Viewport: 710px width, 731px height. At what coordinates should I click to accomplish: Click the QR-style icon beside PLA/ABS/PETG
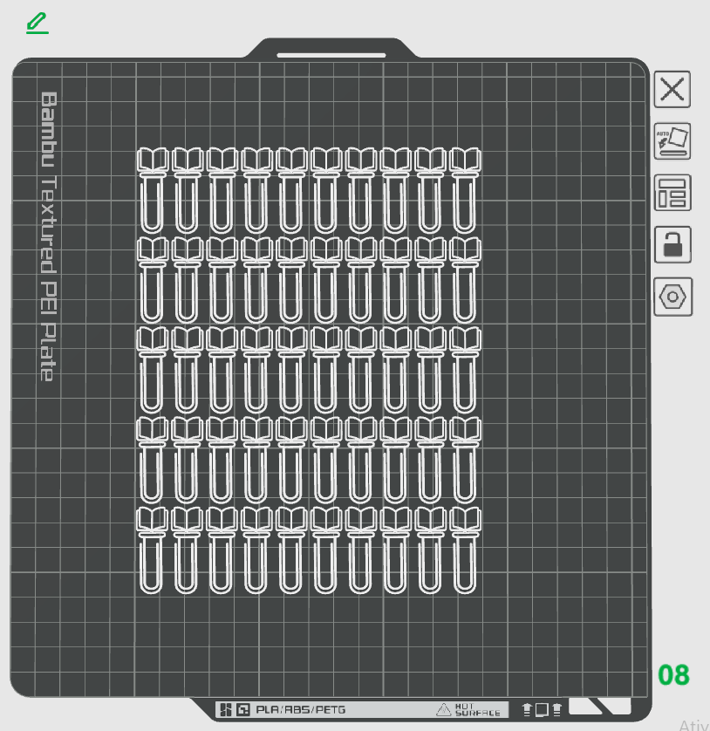point(242,709)
